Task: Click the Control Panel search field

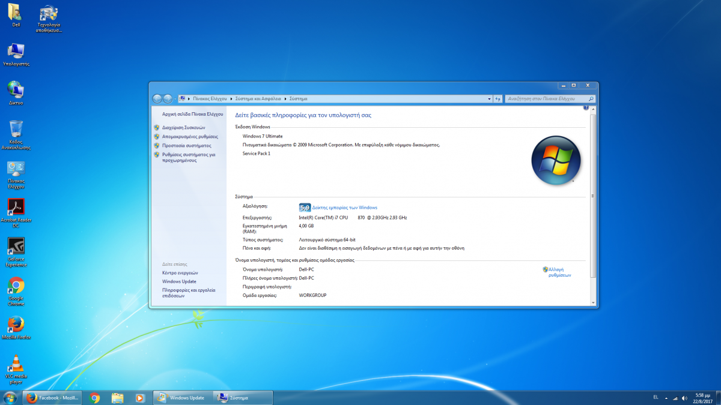Action: (x=546, y=98)
